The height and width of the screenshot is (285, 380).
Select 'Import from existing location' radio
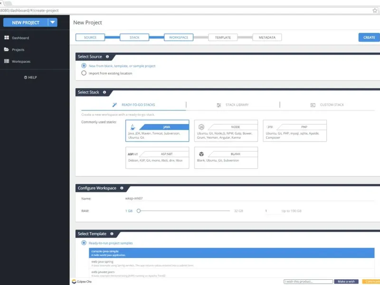(84, 73)
